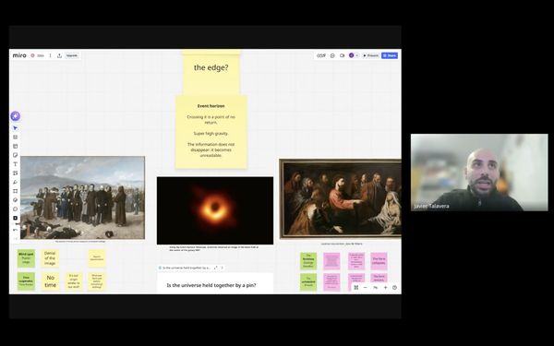The width and height of the screenshot is (554, 346).
Task: Select the 'The line is unhappen' pink sticky
Action: (x=379, y=261)
